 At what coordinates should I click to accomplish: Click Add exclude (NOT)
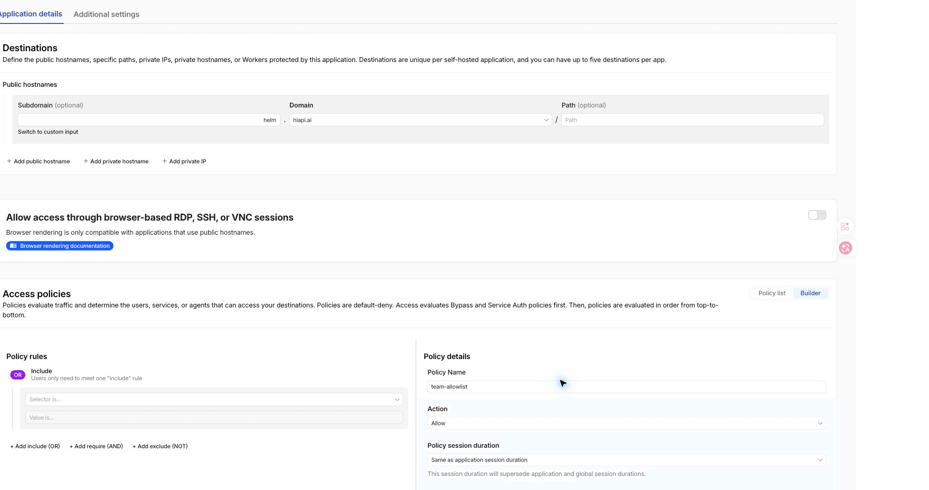pyautogui.click(x=160, y=446)
